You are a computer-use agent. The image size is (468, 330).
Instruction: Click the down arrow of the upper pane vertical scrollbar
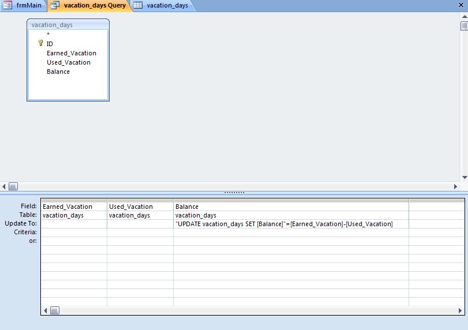point(465,177)
